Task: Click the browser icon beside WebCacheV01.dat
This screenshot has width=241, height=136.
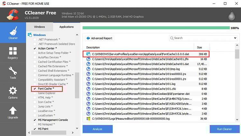Action: (x=88, y=64)
